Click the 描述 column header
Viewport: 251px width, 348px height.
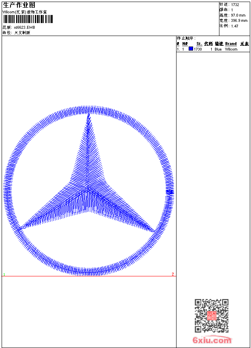pyautogui.click(x=219, y=44)
